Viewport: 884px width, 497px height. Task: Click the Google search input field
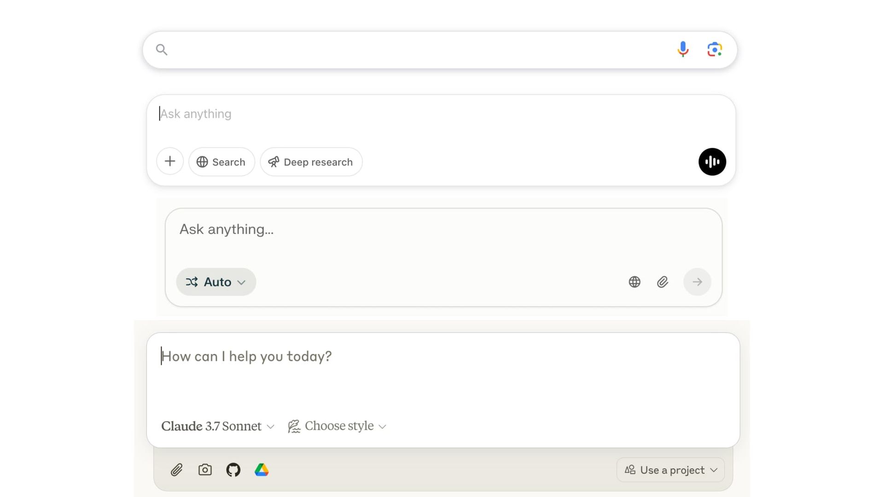click(x=414, y=50)
